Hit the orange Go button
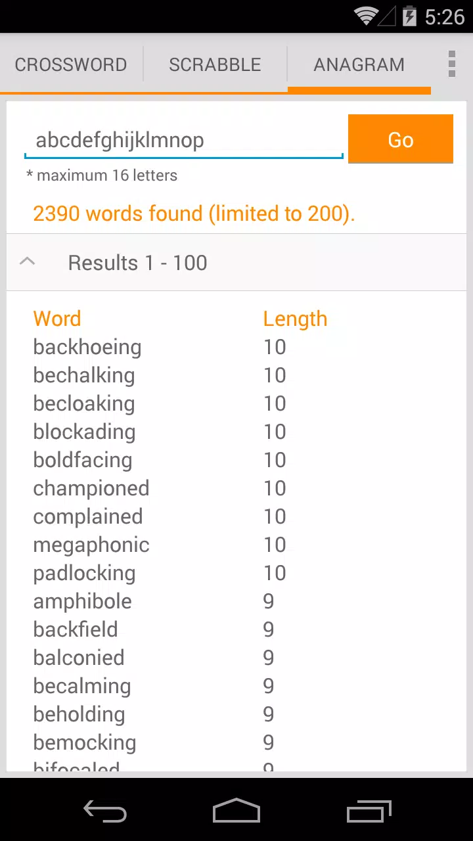473x841 pixels. [401, 139]
